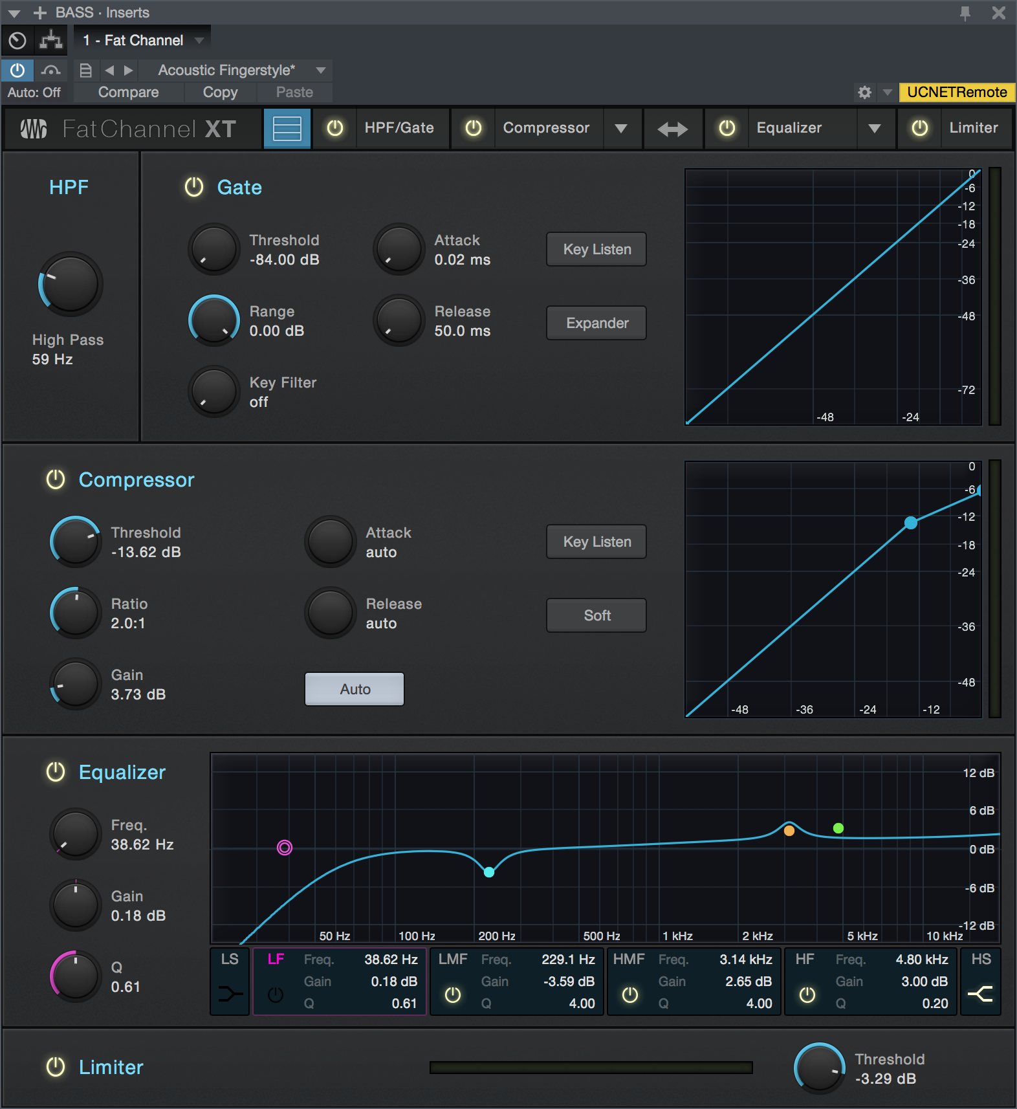
Task: Click the circular bypass-all icon beside routing
Action: click(17, 41)
